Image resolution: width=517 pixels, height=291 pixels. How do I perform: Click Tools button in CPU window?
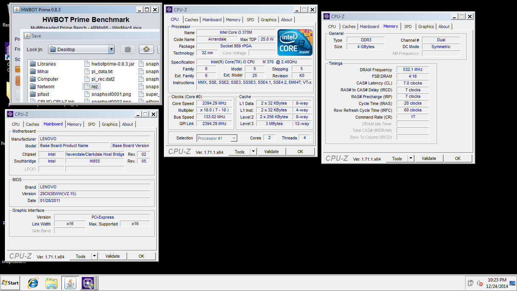240,152
